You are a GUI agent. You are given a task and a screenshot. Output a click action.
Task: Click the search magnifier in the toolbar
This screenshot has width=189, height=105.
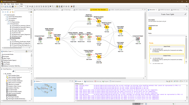[187, 6]
